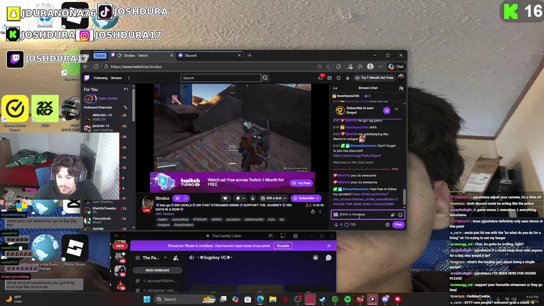Open File Explorer from the taskbar
Viewport: 544px width, 306px height.
273,299
